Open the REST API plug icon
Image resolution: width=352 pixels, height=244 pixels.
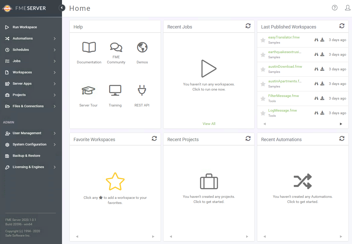(142, 90)
